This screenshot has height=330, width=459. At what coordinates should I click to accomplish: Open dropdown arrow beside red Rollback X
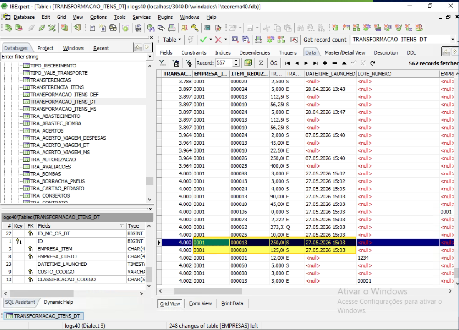coord(225,40)
